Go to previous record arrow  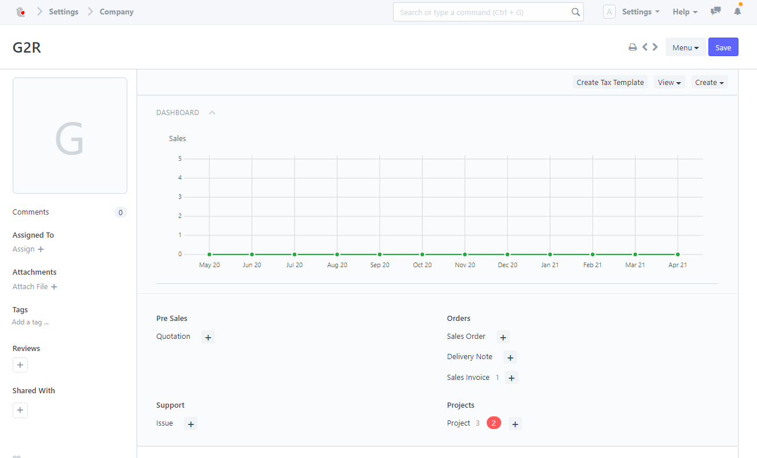[645, 47]
